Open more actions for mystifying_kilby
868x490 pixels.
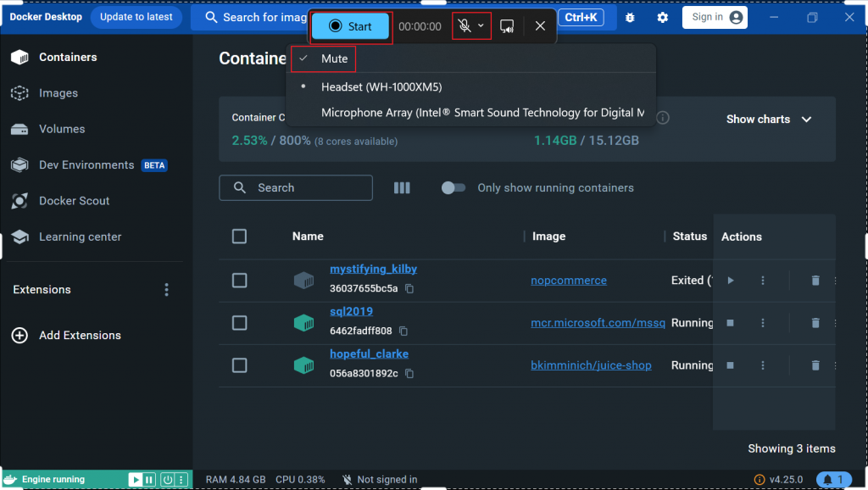763,281
